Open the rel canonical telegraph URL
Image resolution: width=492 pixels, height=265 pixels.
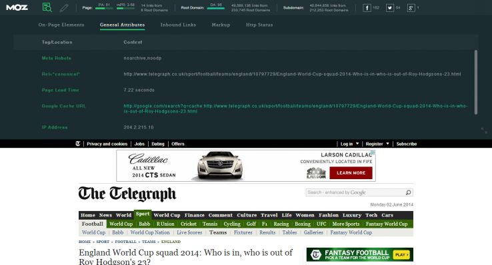point(292,74)
